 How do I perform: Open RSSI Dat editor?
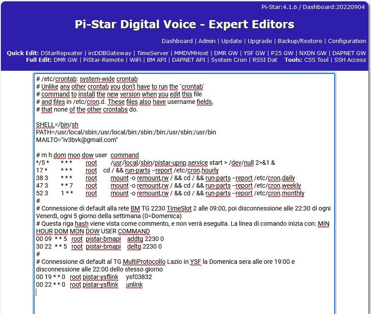(265, 60)
